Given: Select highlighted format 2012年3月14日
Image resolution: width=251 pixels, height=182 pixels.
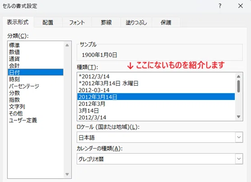Looking at the screenshot, I should click(156, 97).
